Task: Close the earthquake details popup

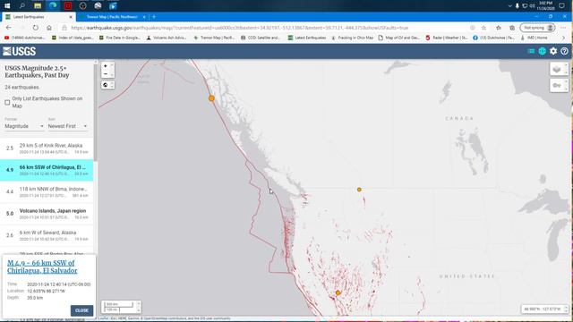Action: (x=81, y=310)
